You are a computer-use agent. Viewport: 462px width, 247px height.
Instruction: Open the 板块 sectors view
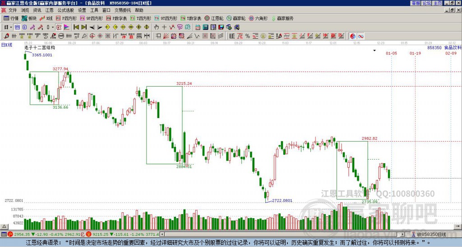click(x=29, y=18)
